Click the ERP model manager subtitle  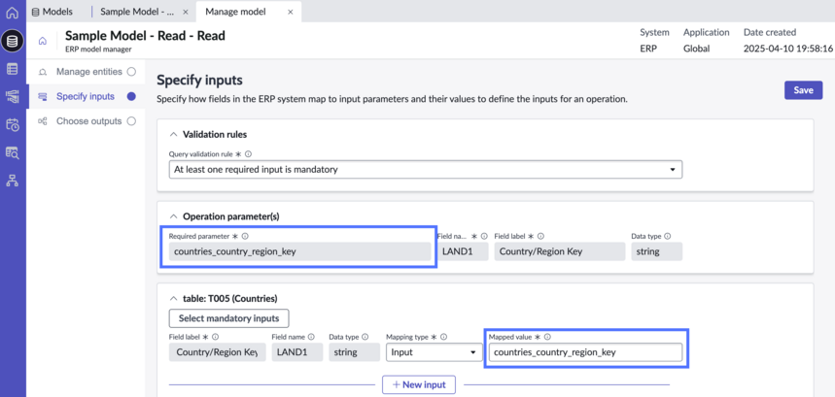[x=98, y=50]
